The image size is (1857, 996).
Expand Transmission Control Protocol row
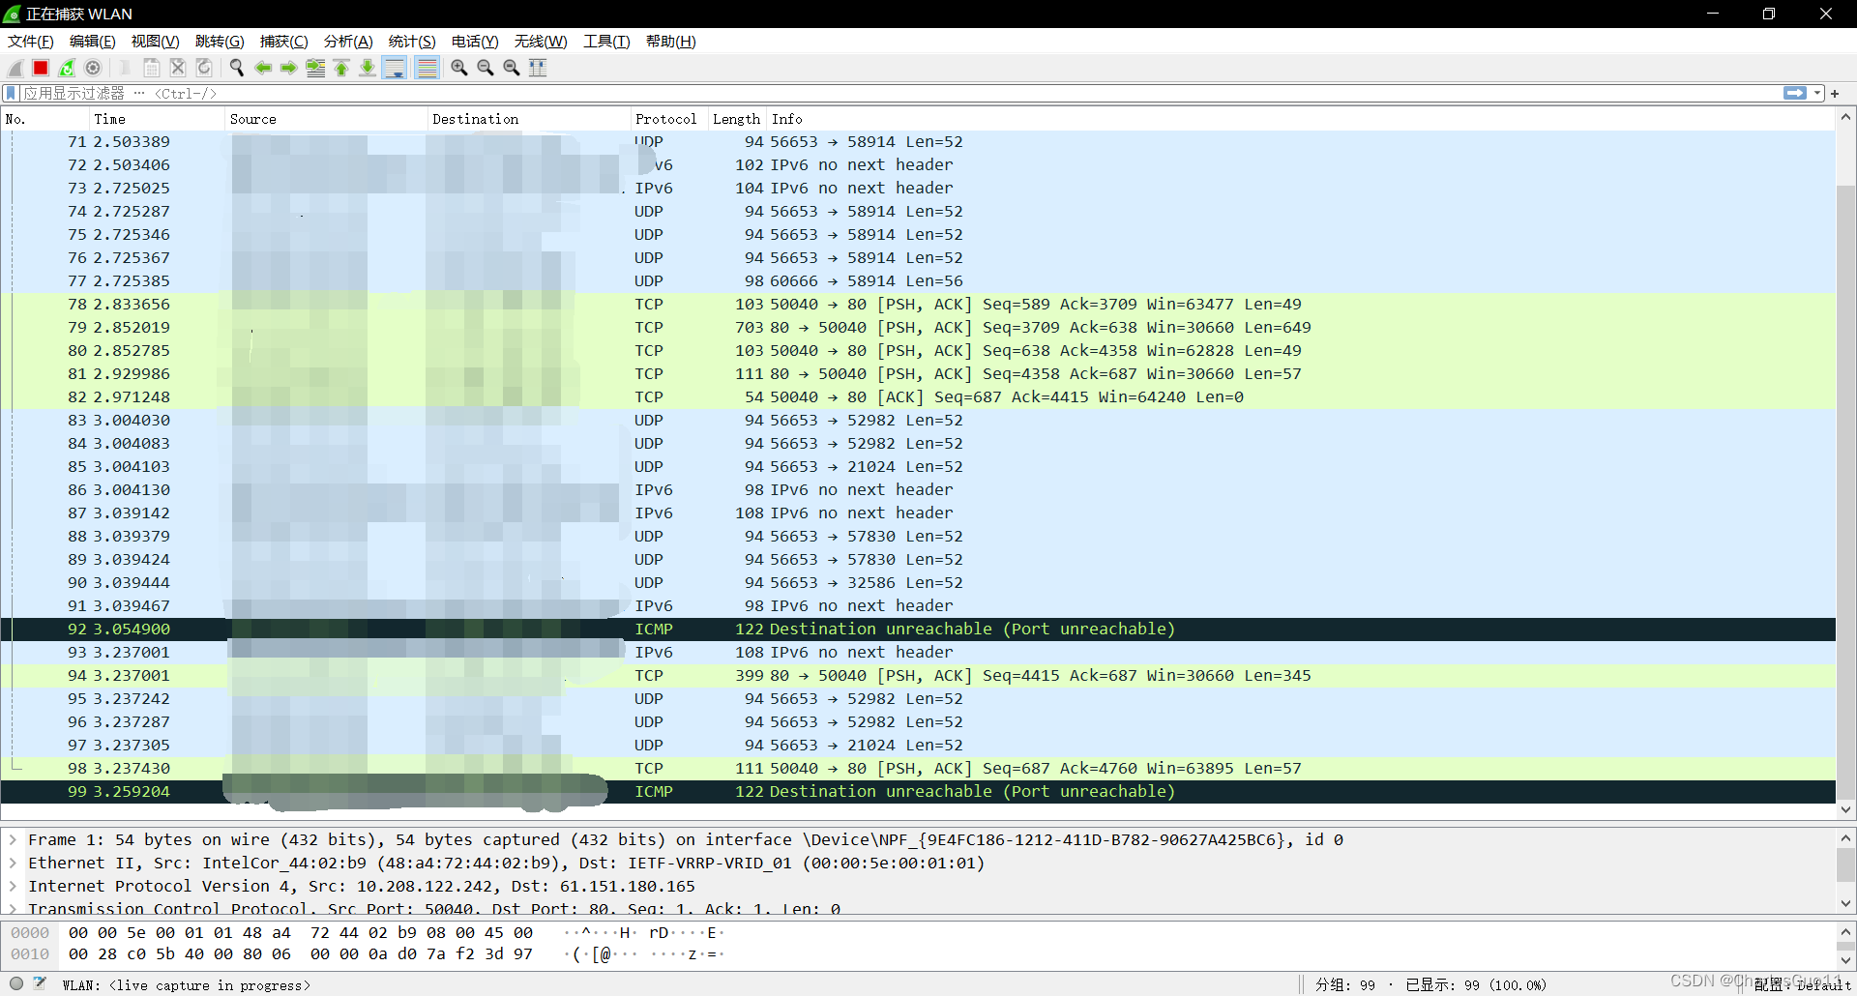(x=13, y=908)
